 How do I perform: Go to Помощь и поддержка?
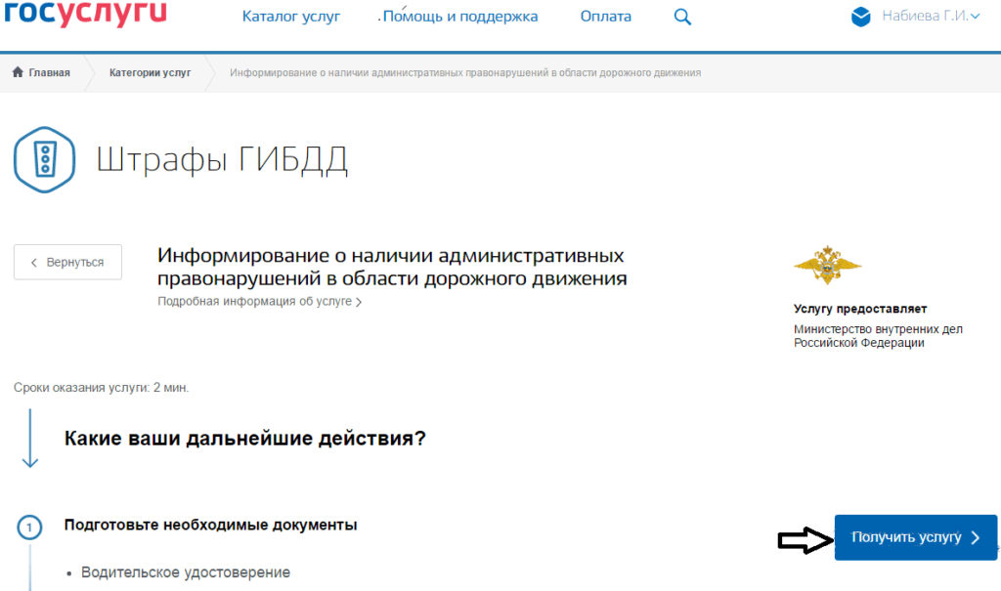pos(460,17)
